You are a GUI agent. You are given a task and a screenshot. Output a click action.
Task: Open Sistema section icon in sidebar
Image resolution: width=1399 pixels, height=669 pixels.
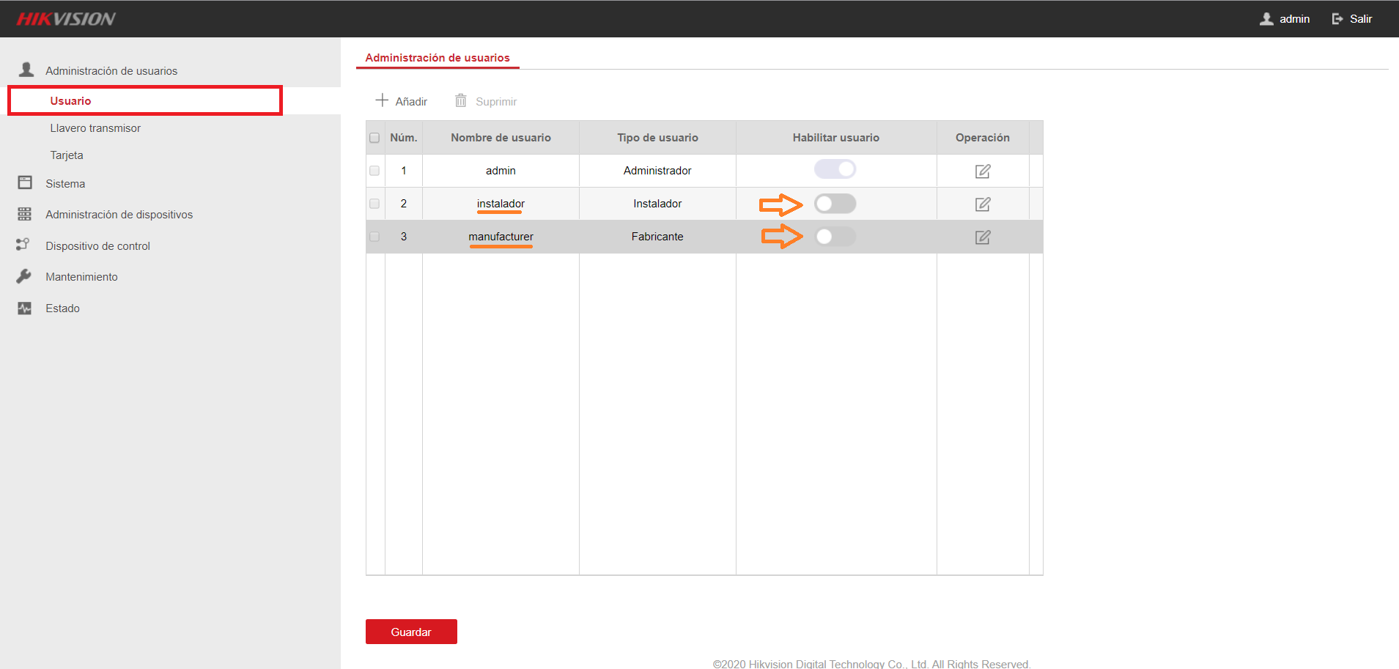25,182
